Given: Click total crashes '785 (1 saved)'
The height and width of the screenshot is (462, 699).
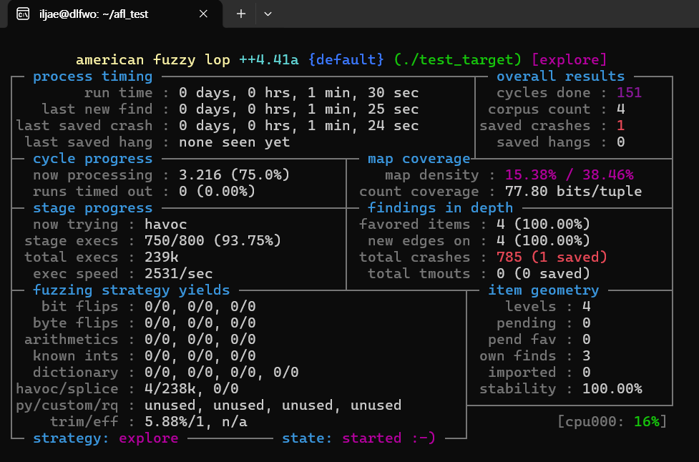Looking at the screenshot, I should (552, 257).
